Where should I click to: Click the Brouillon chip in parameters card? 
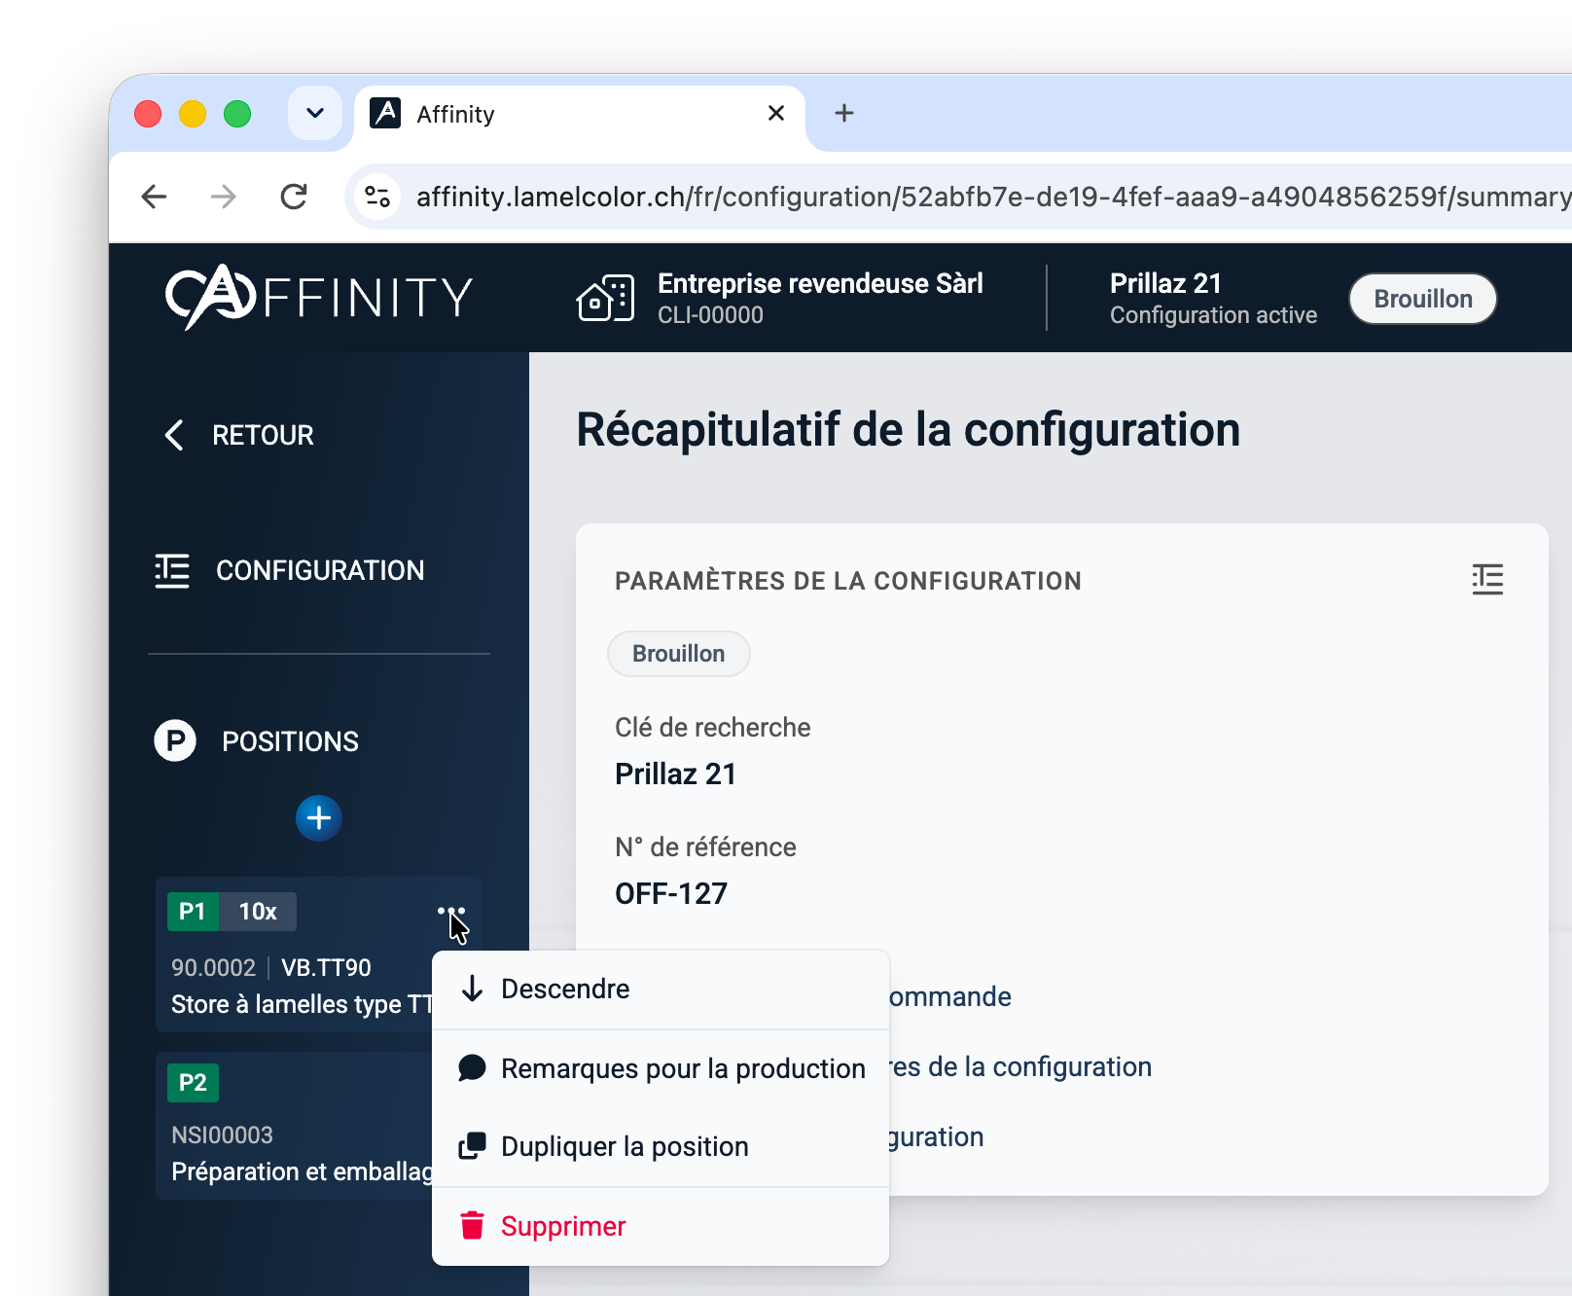679,654
